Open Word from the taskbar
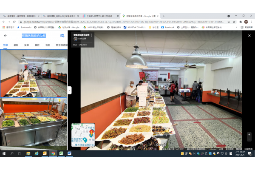The height and width of the screenshot is (170, 255). pyautogui.click(x=69, y=153)
